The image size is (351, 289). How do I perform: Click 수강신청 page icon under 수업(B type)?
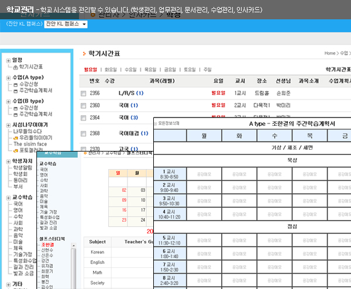coord(15,108)
